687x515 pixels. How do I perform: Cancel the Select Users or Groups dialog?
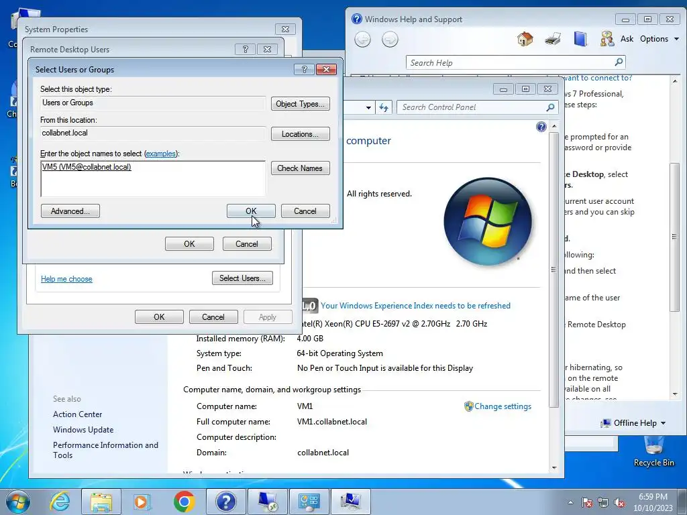pos(305,211)
